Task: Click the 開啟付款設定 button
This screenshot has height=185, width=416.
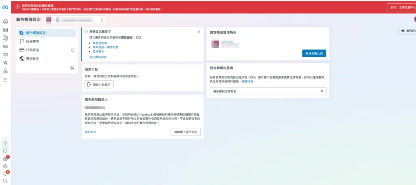Action: tap(99, 84)
